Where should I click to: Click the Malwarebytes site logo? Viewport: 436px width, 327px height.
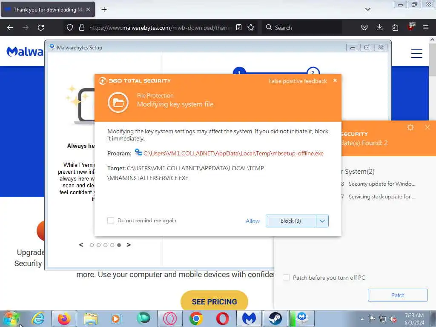coord(25,52)
